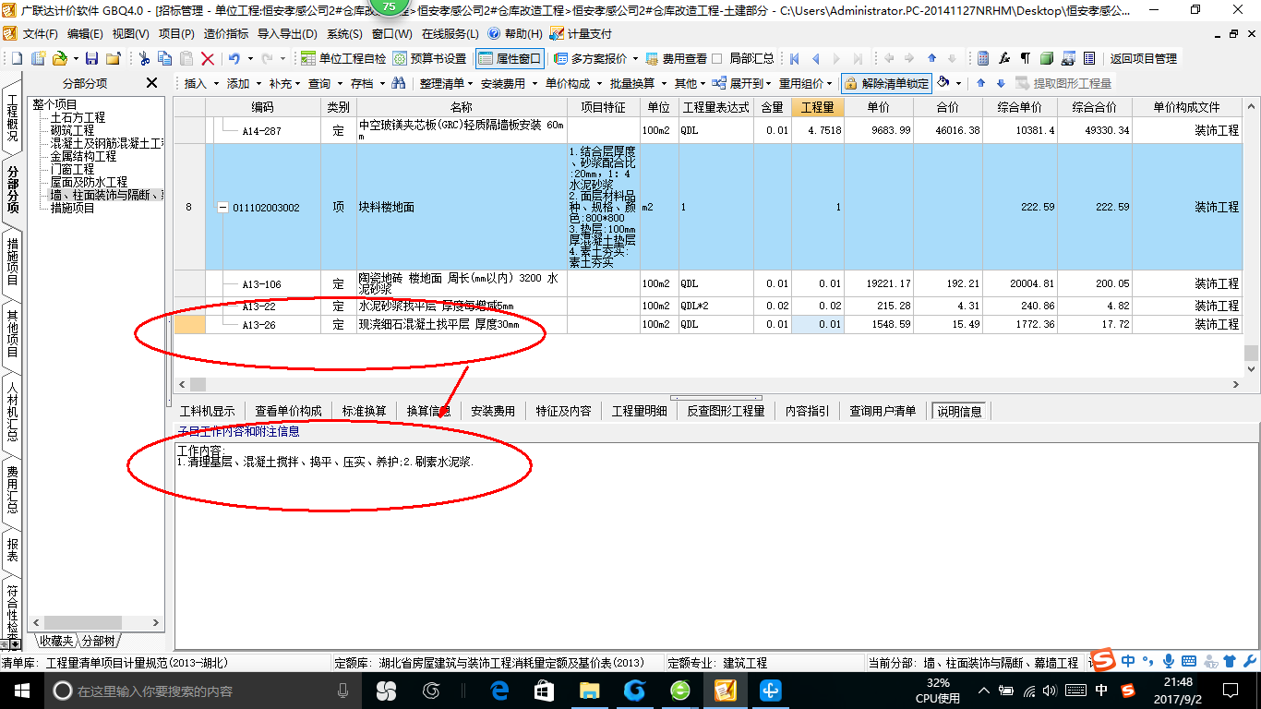Switch to the 标准换算 tab
Image resolution: width=1261 pixels, height=709 pixels.
tap(364, 411)
